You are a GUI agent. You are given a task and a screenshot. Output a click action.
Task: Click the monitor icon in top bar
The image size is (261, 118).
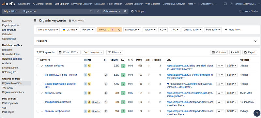pos(225,4)
